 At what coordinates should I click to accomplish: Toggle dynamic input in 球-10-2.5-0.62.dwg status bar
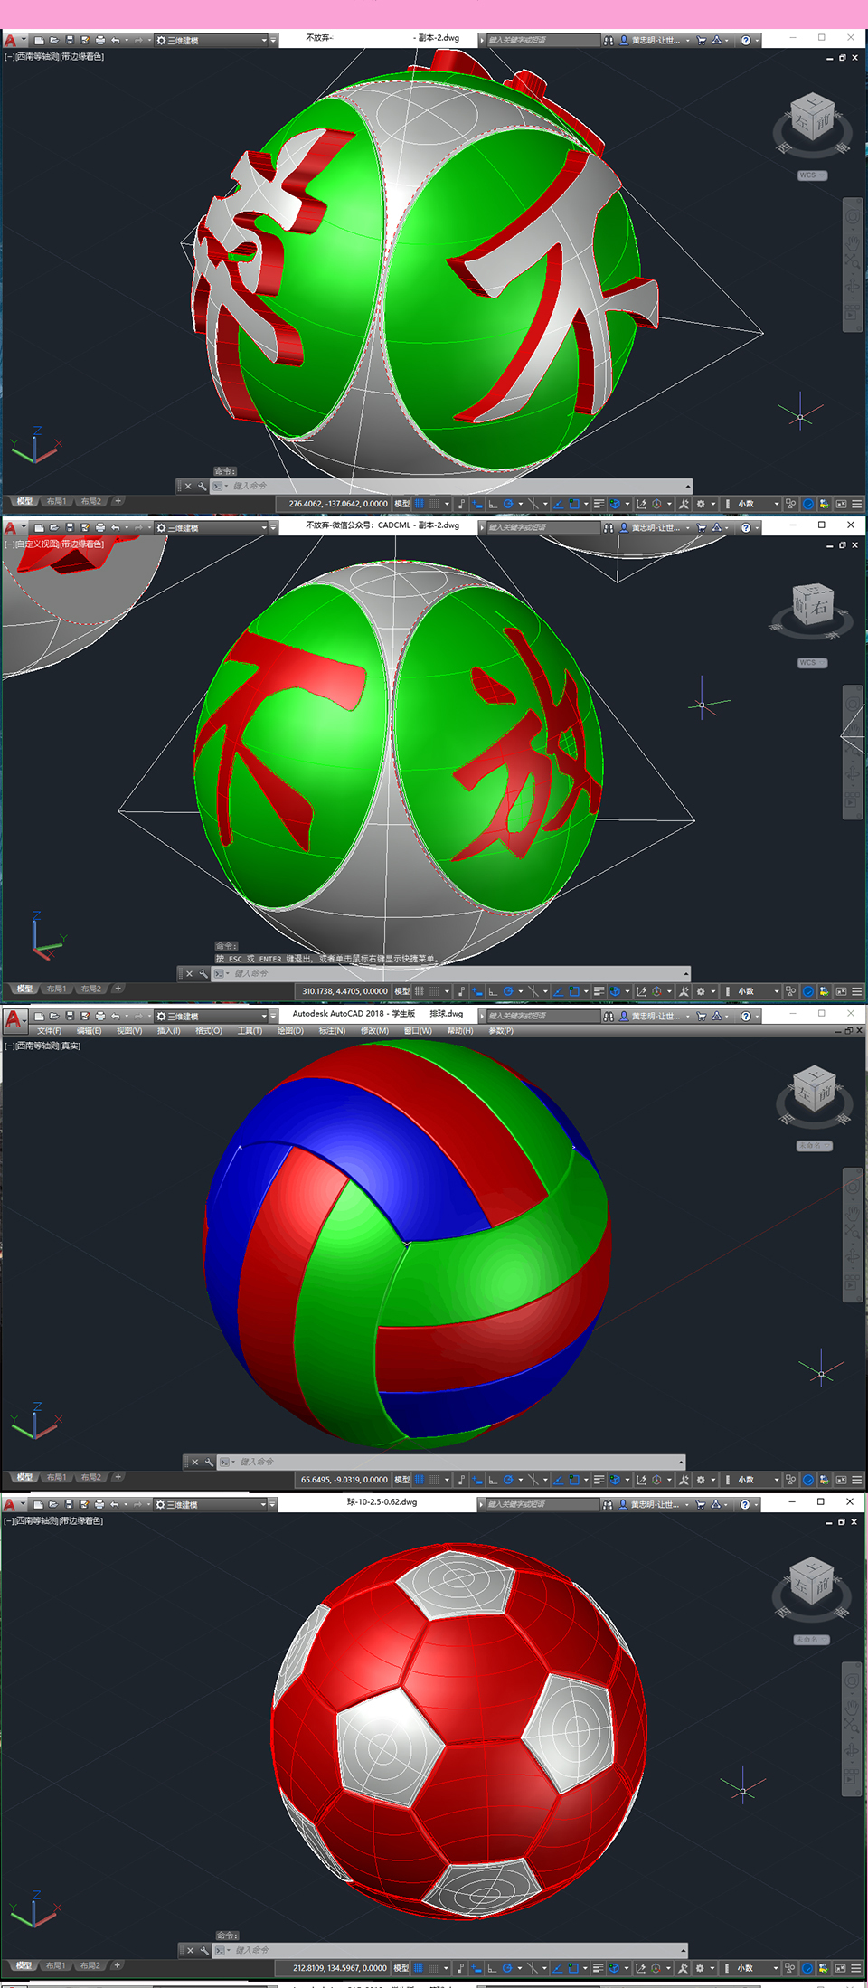pyautogui.click(x=476, y=1968)
